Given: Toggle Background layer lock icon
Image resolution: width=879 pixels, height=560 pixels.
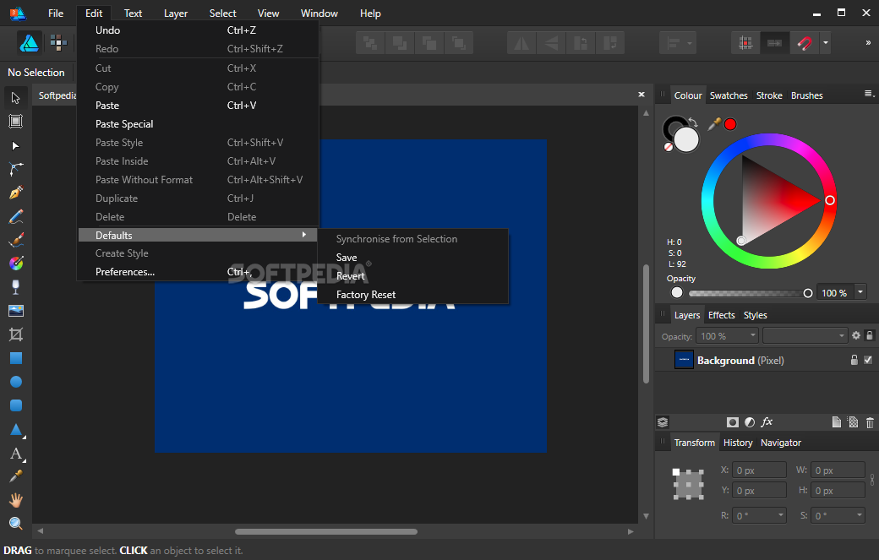Looking at the screenshot, I should pos(854,360).
